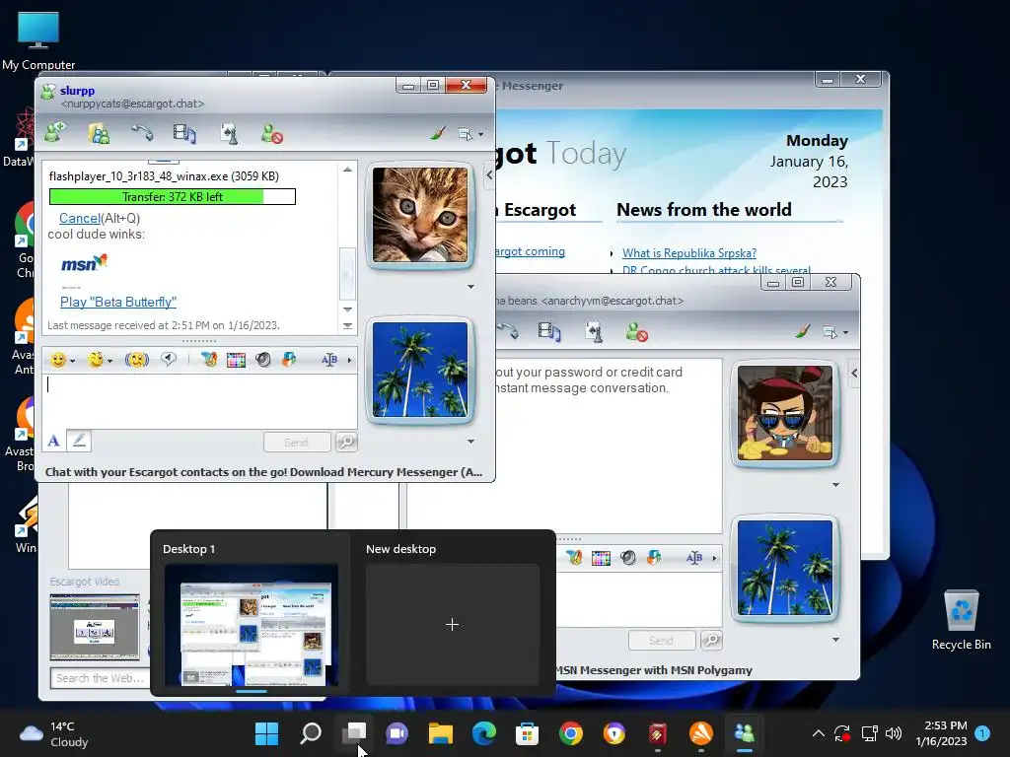The width and height of the screenshot is (1010, 757).
Task: Change color scheme paintbrush in anarchyvm window
Action: click(803, 331)
